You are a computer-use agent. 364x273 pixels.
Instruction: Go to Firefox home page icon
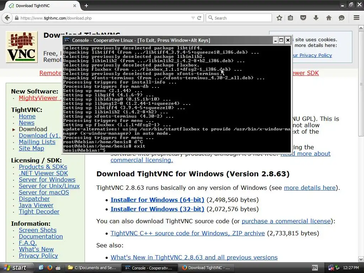(329, 18)
